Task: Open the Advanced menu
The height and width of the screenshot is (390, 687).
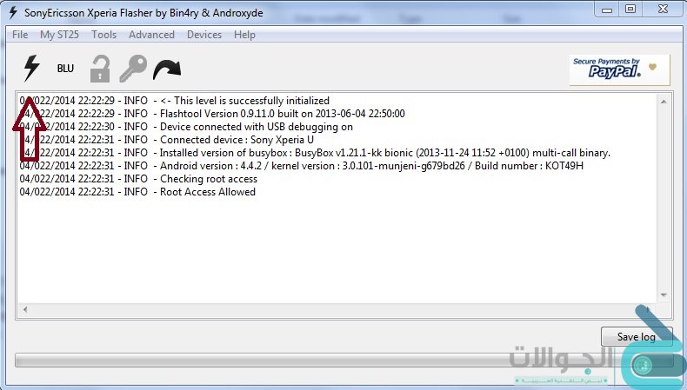Action: [151, 35]
